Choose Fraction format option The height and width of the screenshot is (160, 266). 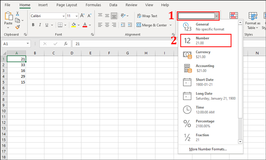(x=208, y=137)
